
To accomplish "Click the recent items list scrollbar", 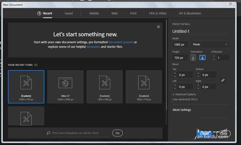I will point(166,65).
